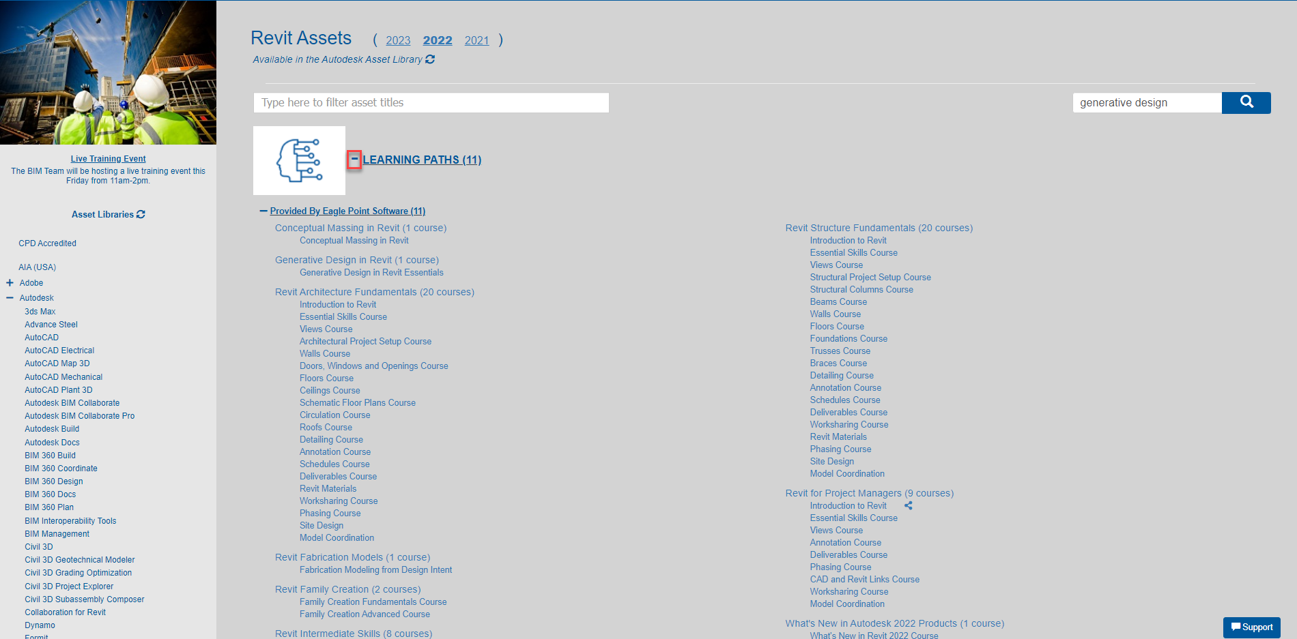Select Dynamo from the Autodesk list
Screen dimensions: 1297x639
(x=40, y=625)
